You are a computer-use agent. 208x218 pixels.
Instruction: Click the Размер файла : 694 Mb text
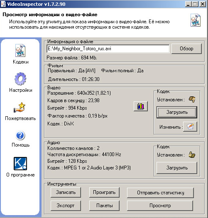tap(72, 58)
